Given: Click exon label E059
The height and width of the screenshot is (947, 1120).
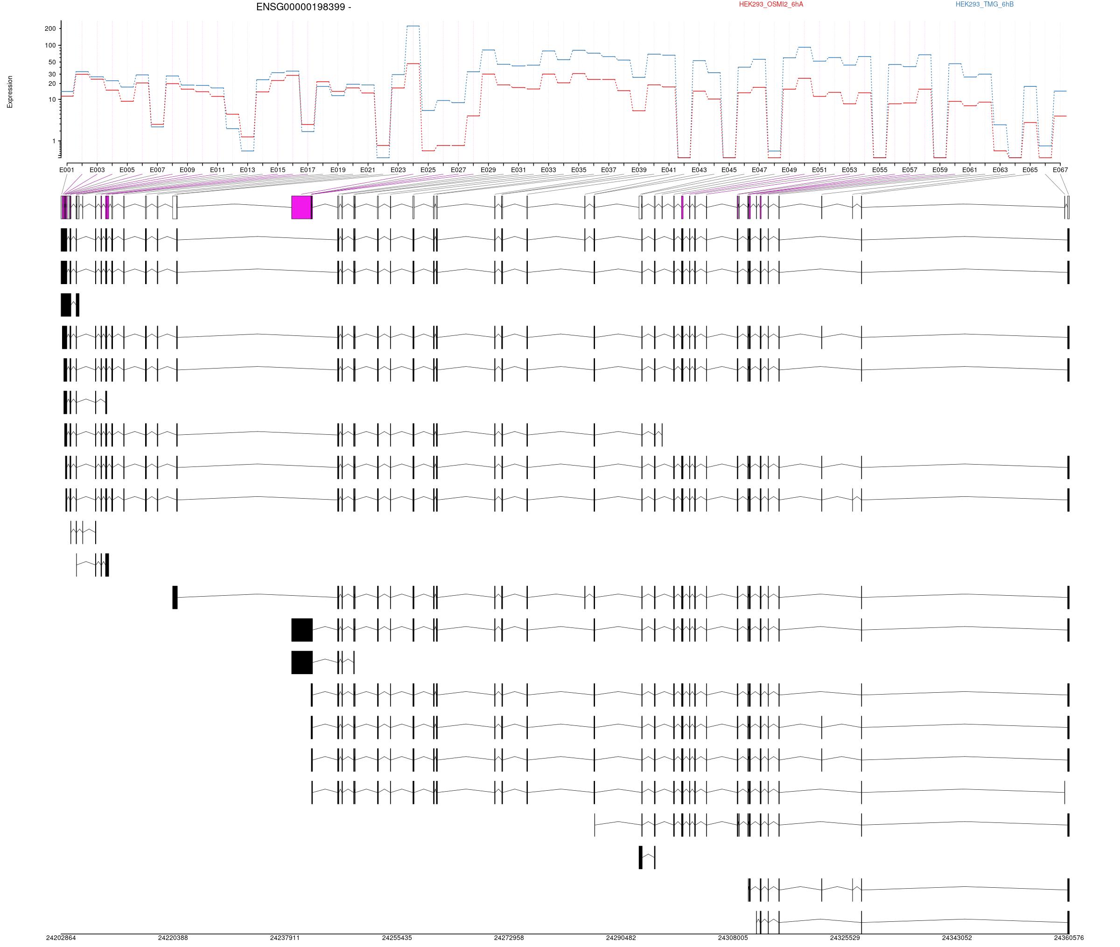Looking at the screenshot, I should tap(939, 170).
